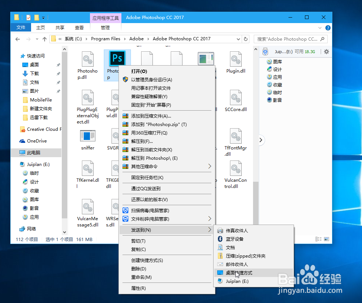Choose 扫描病毒(电脑管家)
The width and height of the screenshot is (362, 303).
pyautogui.click(x=167, y=210)
